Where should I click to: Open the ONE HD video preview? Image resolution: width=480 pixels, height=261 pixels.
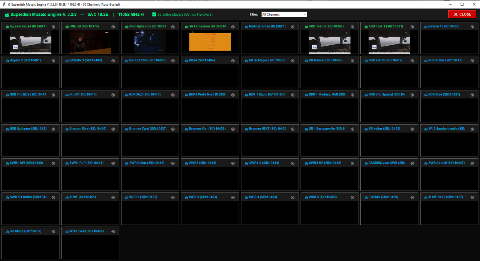tap(90, 42)
